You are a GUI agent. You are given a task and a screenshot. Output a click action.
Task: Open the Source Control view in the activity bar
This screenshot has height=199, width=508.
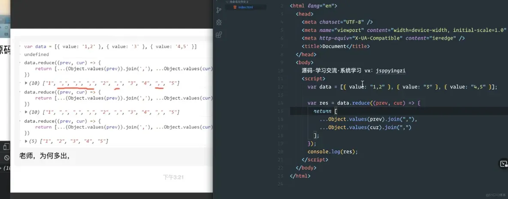[x=219, y=10]
